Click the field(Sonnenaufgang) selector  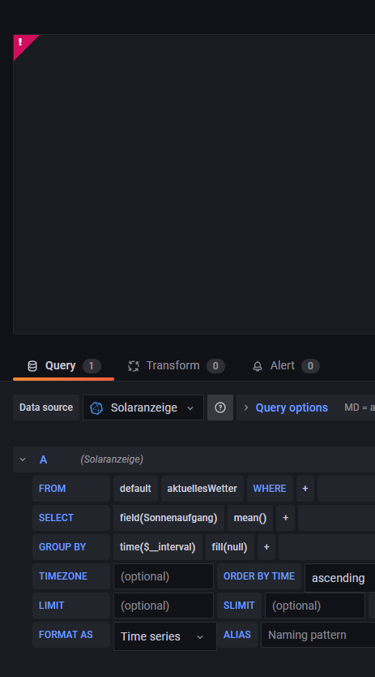point(168,518)
